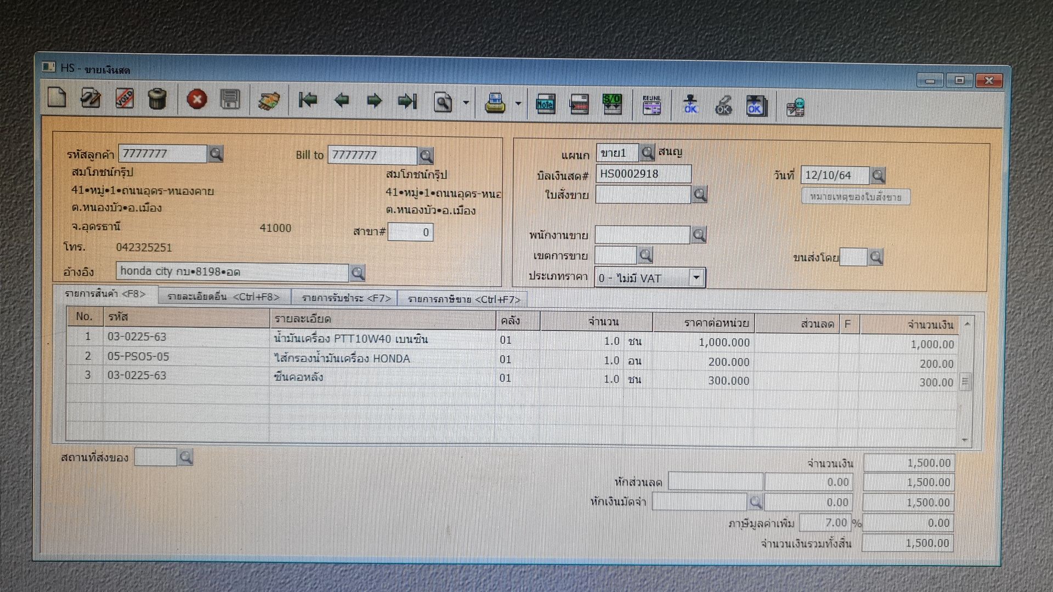
Task: Open the printer dropdown arrow
Action: [518, 104]
